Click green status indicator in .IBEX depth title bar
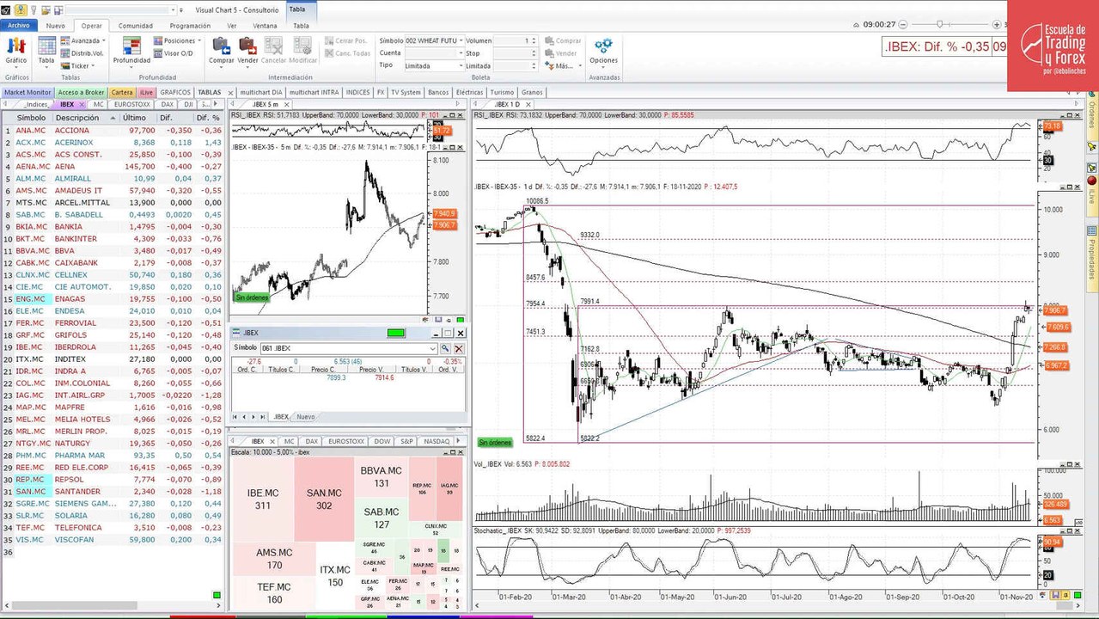The image size is (1099, 619). [x=395, y=333]
